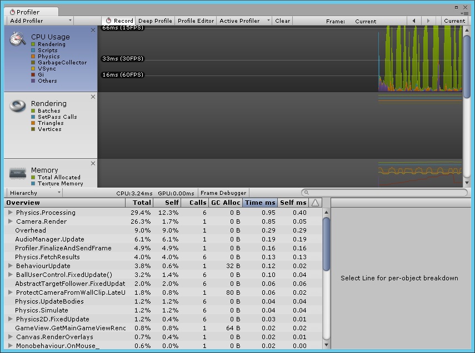Toggle Total Allocated memory chart
The height and width of the screenshot is (353, 475).
[33, 178]
